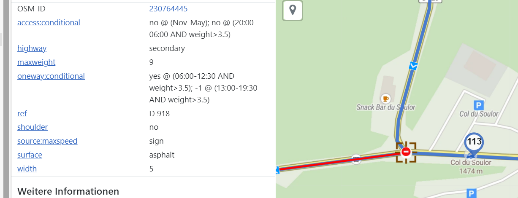Click the parking icon above Col du Soulor label

click(479, 105)
